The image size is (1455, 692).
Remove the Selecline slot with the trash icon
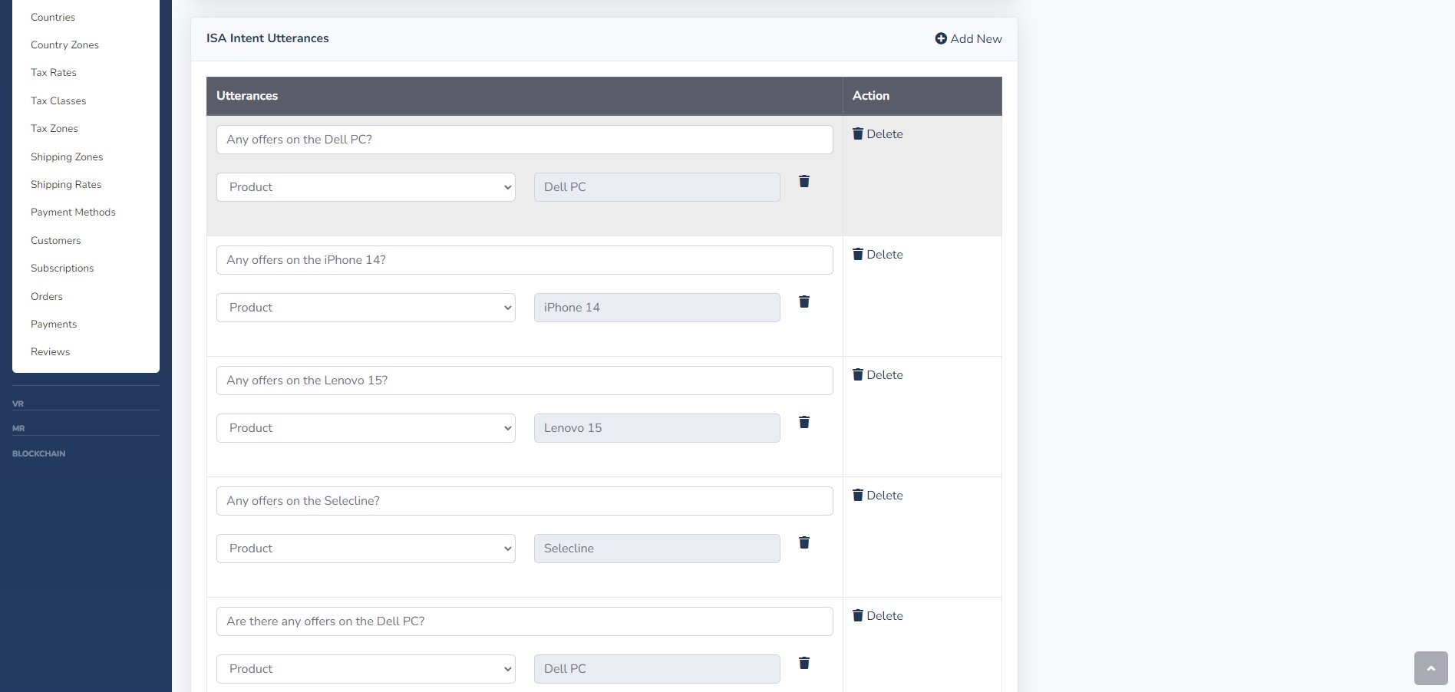tap(804, 542)
